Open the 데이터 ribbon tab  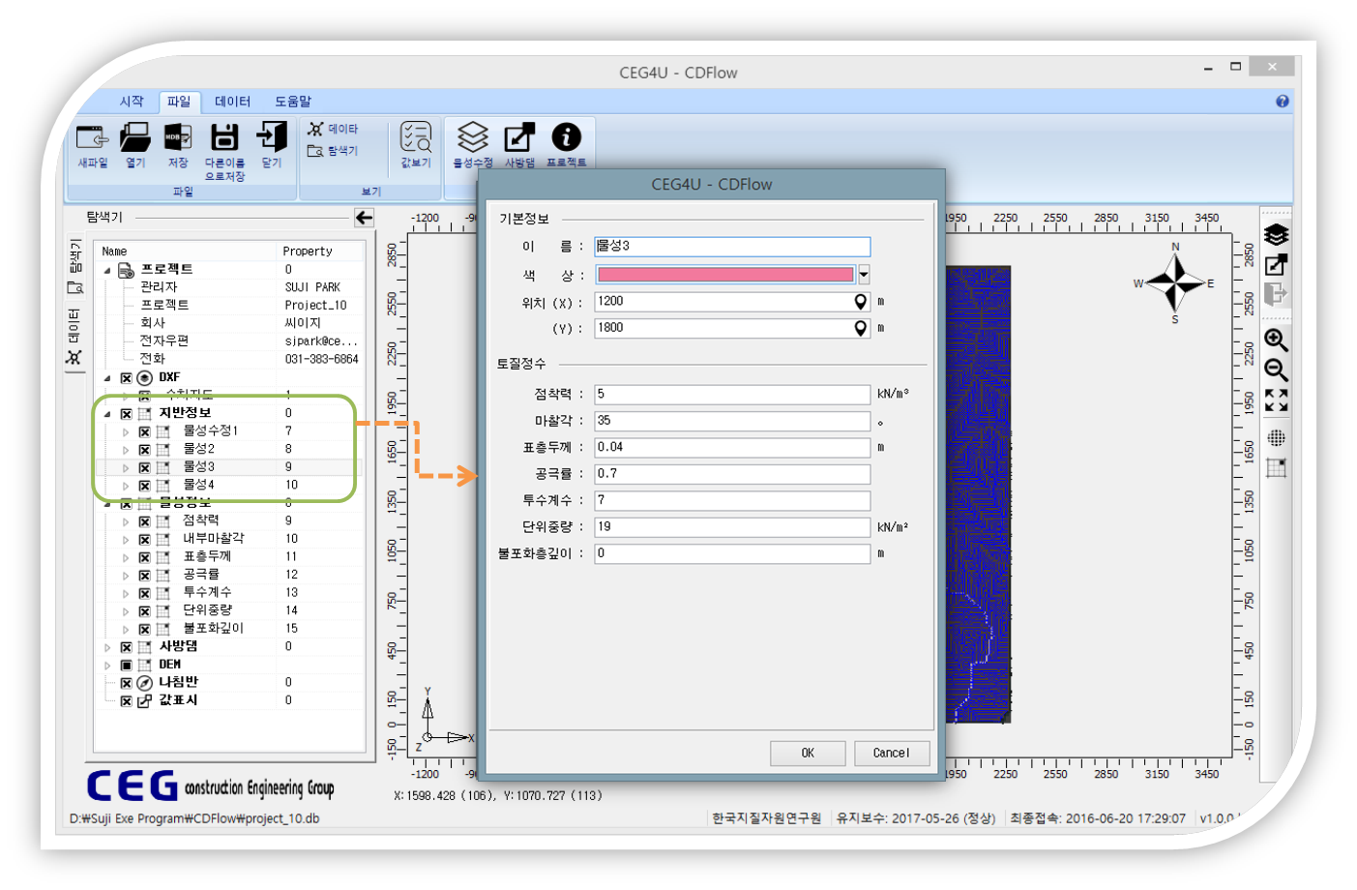coord(232,101)
